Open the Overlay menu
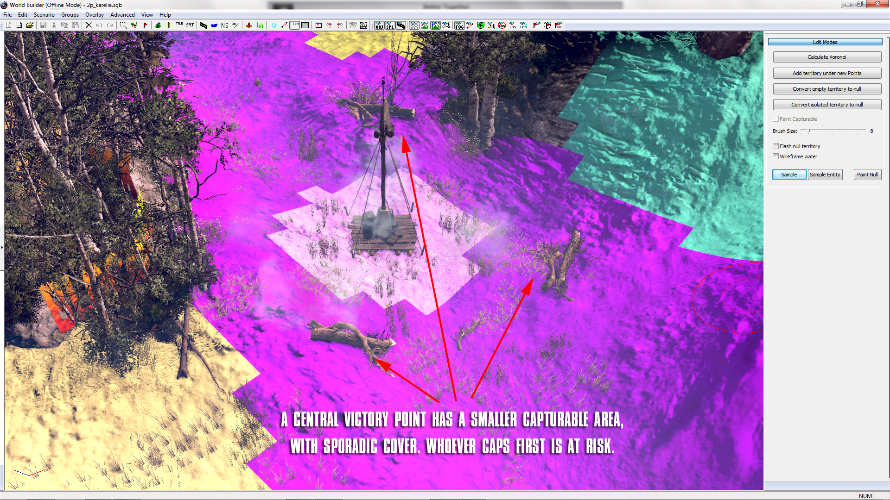The image size is (890, 500). [95, 15]
